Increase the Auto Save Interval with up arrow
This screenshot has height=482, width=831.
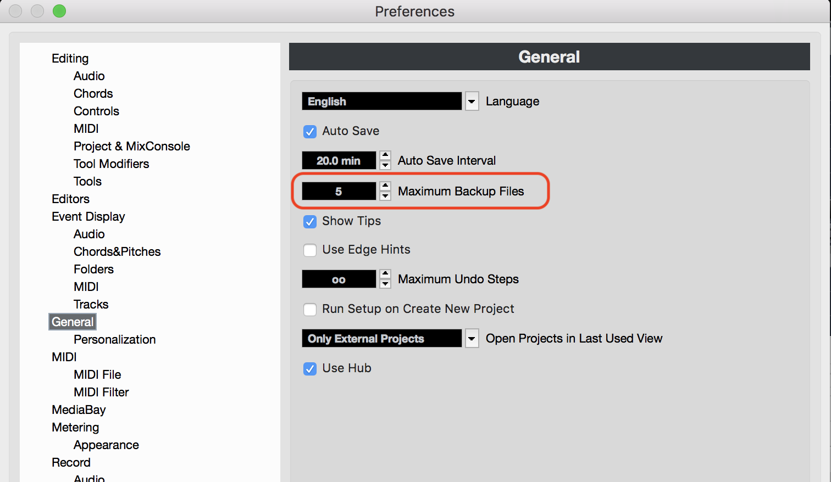click(385, 155)
